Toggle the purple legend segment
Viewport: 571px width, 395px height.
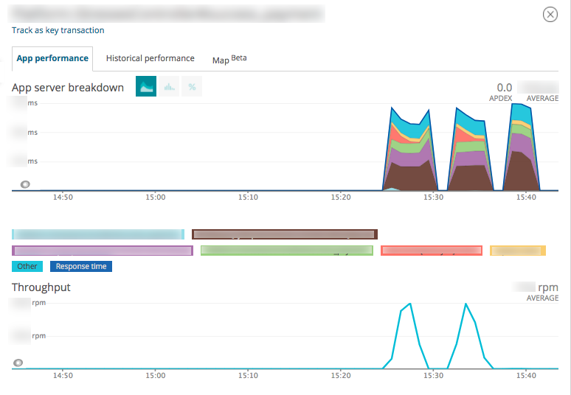tap(103, 251)
